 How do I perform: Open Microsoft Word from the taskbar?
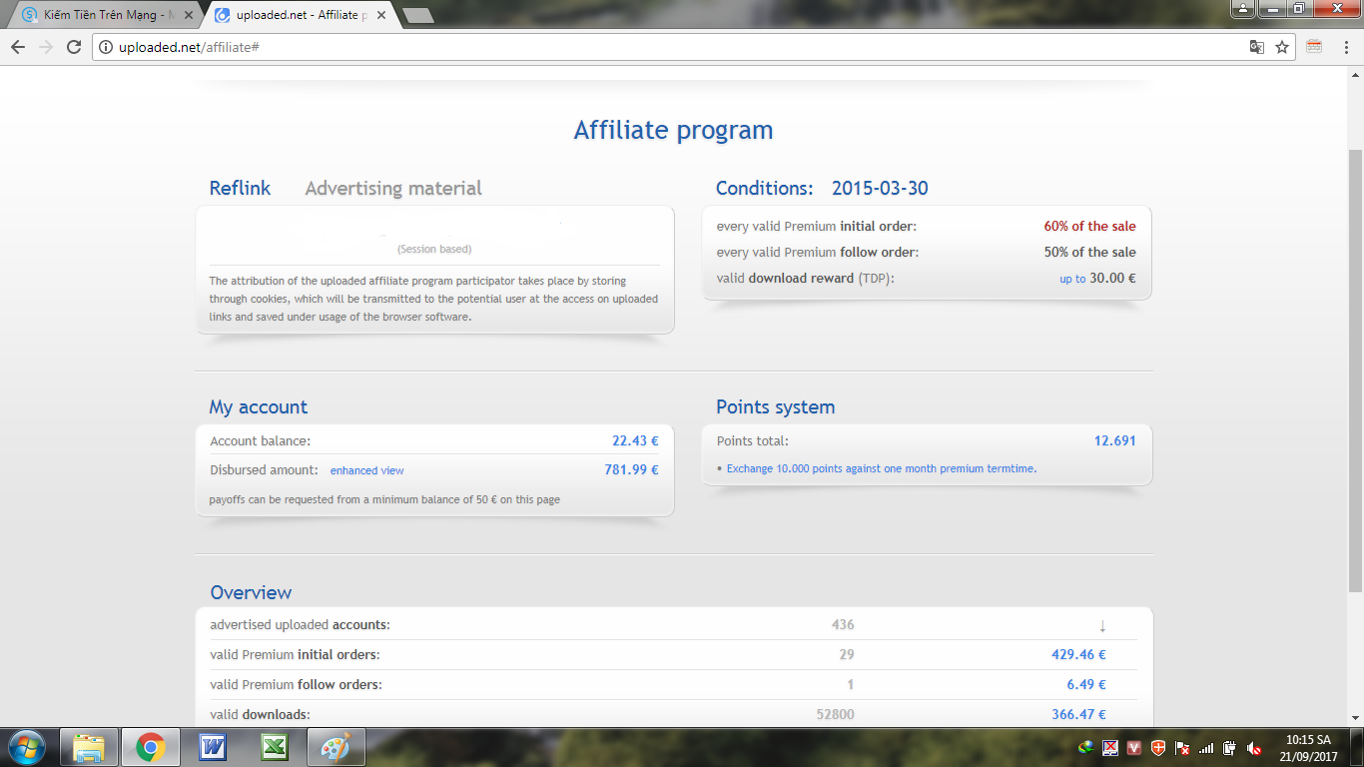point(213,747)
